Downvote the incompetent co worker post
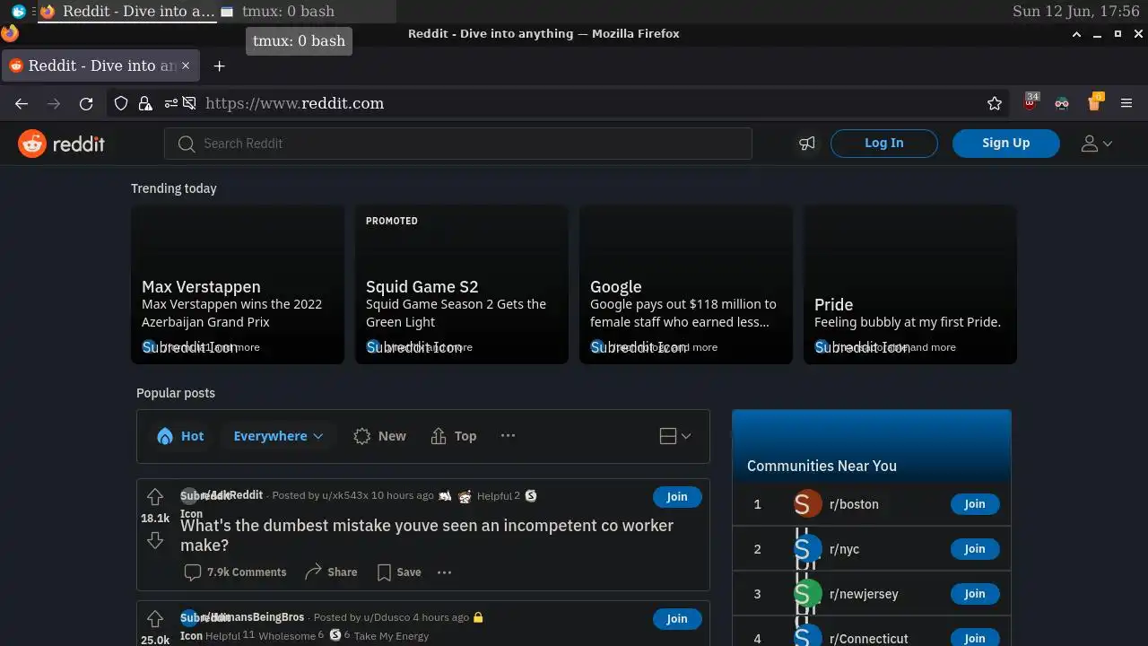This screenshot has width=1148, height=646. [155, 540]
